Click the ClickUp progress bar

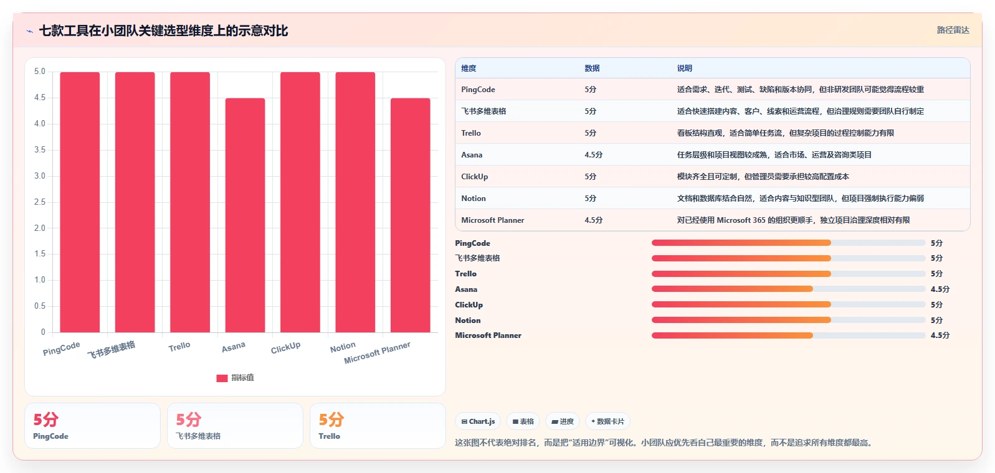coord(788,304)
